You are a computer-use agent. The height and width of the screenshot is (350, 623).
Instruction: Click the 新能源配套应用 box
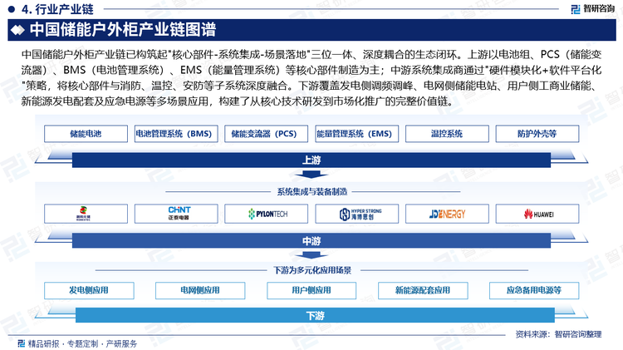423,290
